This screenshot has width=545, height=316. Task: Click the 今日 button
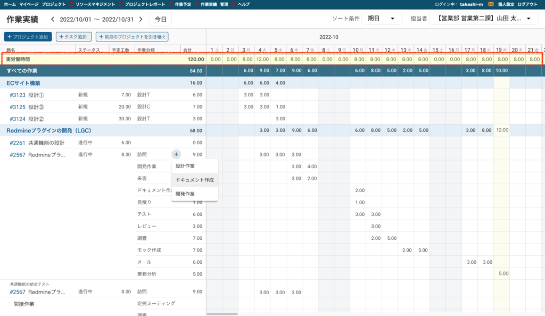(x=161, y=20)
